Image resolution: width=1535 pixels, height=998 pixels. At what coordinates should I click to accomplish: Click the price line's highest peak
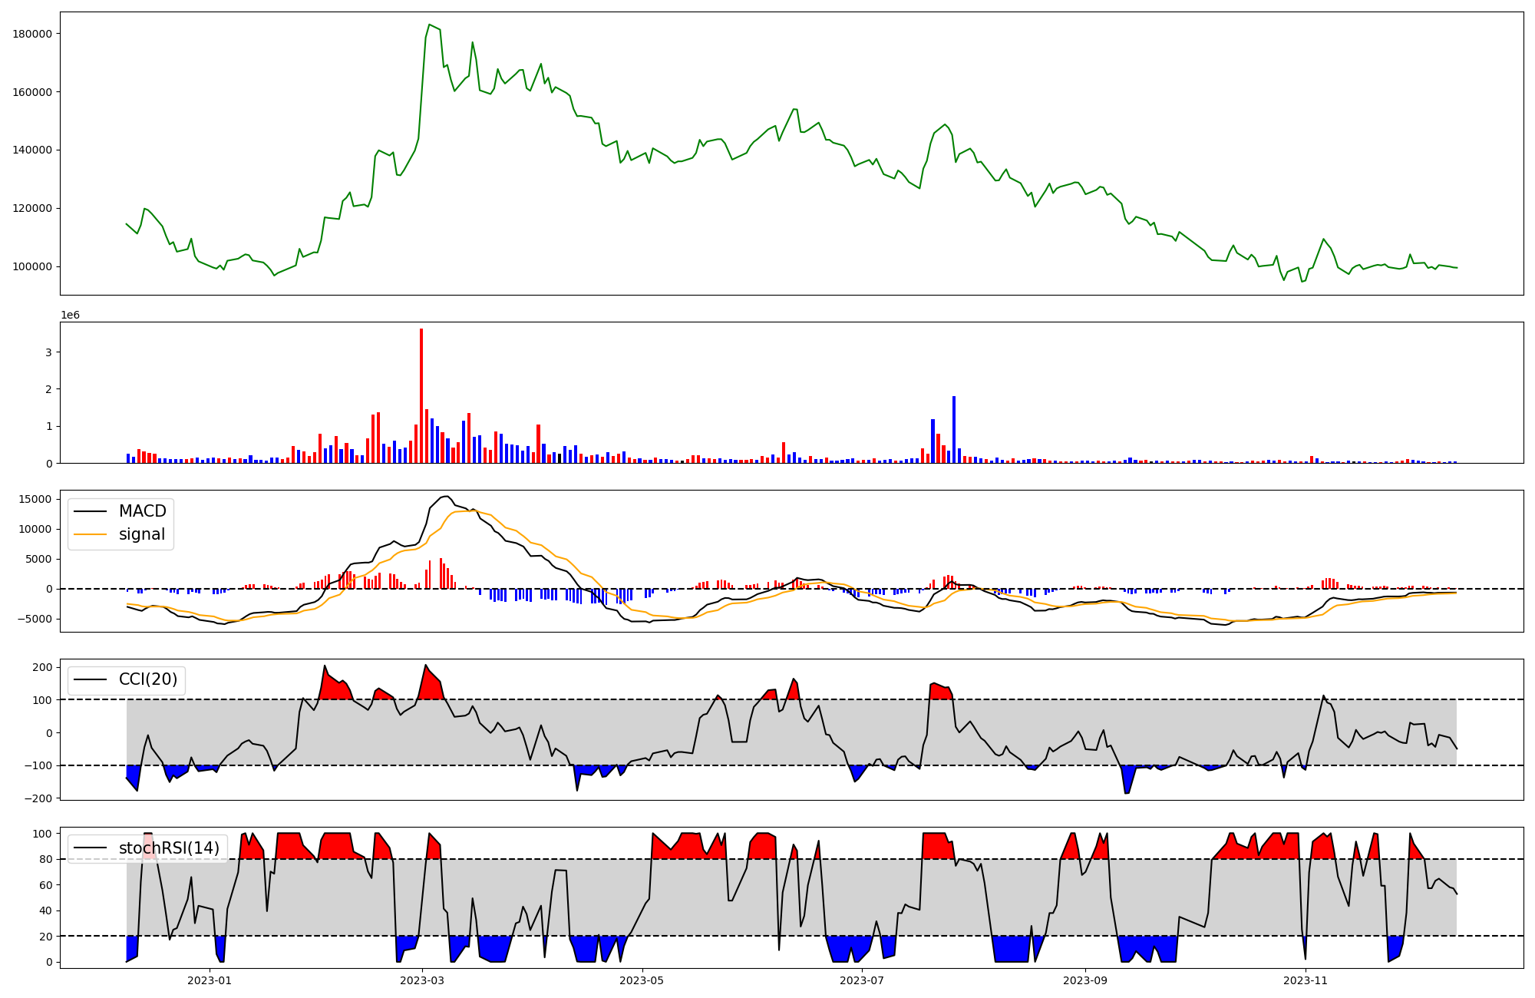[x=429, y=25]
